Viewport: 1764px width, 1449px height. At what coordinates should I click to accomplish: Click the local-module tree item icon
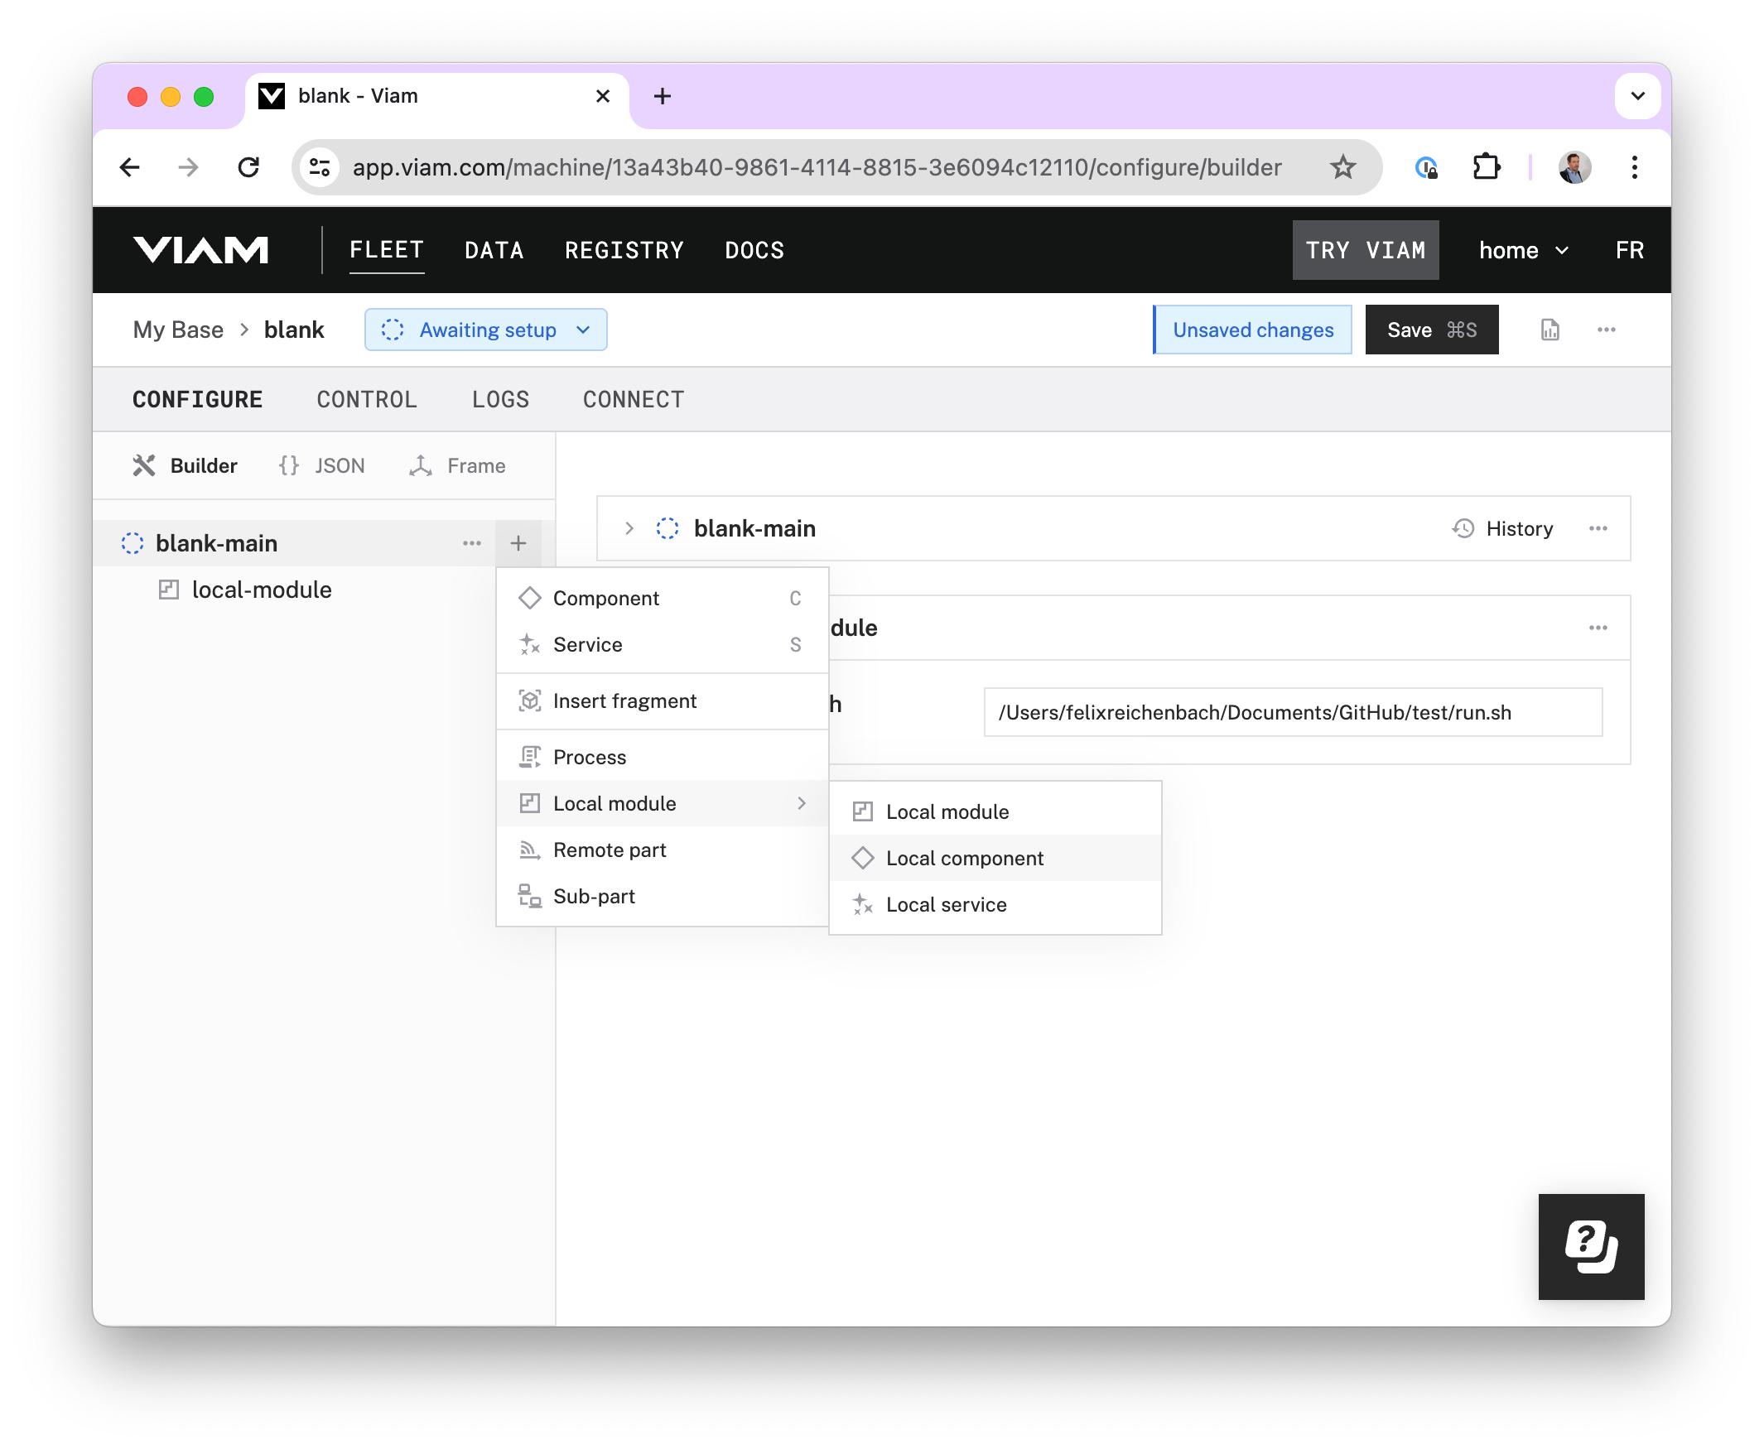click(x=168, y=590)
